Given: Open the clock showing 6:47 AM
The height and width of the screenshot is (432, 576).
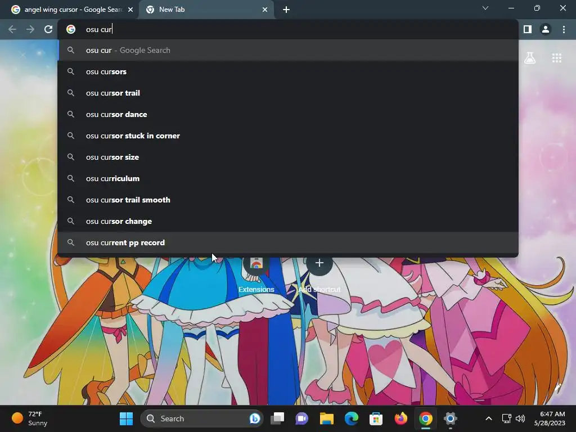Looking at the screenshot, I should click(x=550, y=418).
